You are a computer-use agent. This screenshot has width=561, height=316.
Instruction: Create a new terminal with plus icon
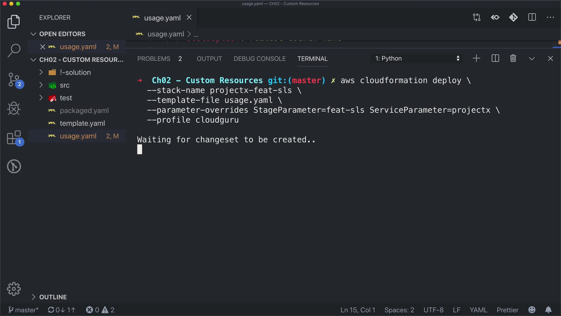pyautogui.click(x=476, y=59)
